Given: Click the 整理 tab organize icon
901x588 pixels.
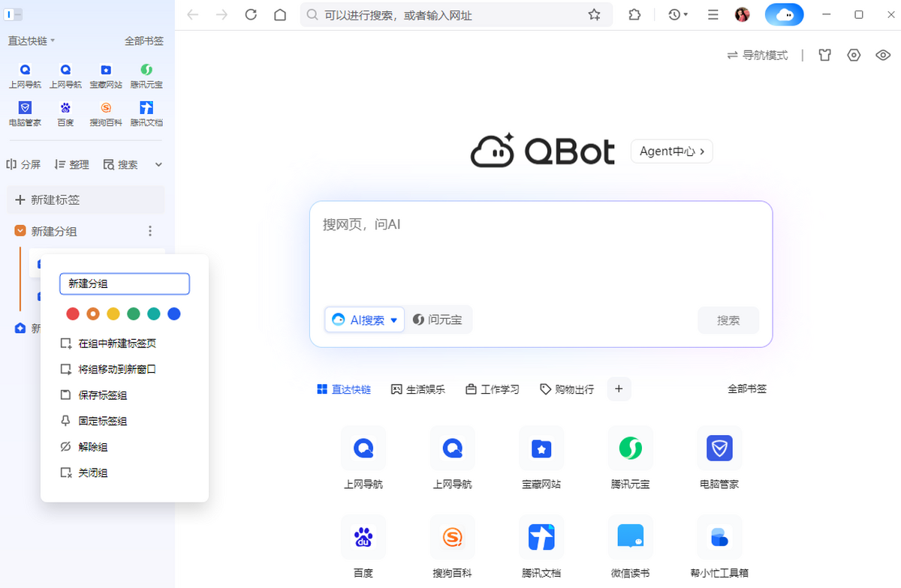Looking at the screenshot, I should tap(71, 164).
